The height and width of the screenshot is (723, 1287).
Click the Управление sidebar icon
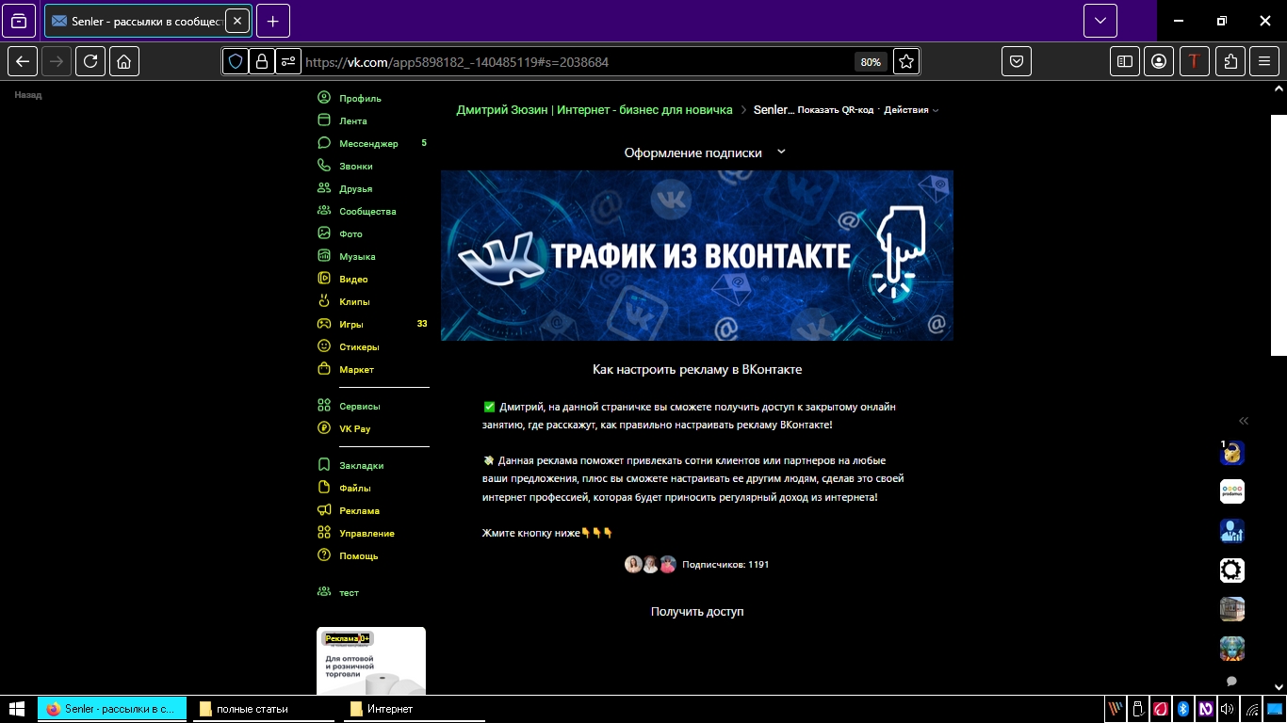coord(324,533)
